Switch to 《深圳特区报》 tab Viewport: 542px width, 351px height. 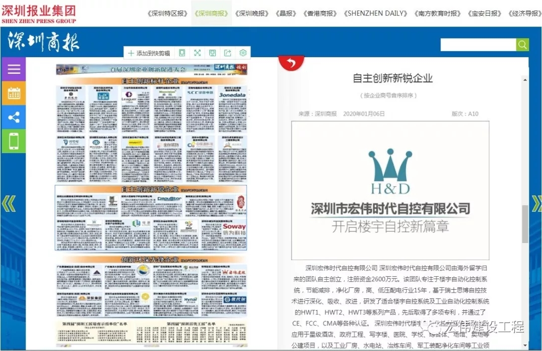tap(167, 14)
